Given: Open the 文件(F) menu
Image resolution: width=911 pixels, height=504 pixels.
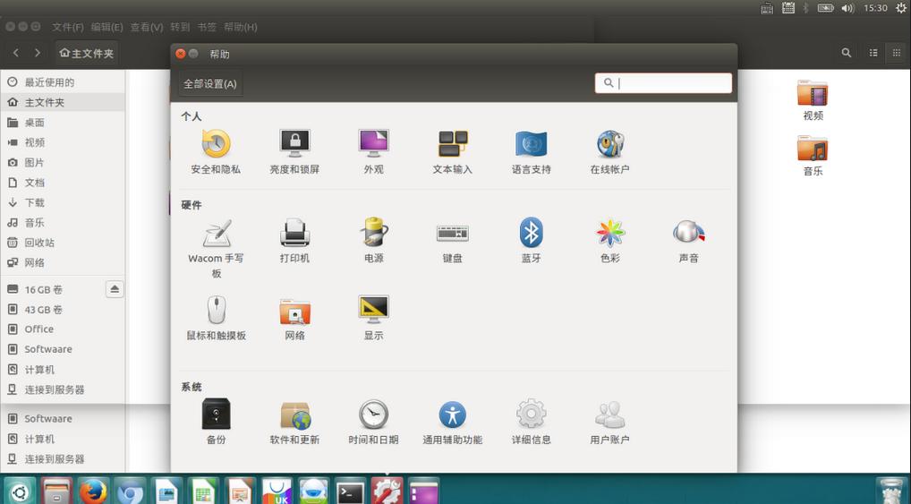Looking at the screenshot, I should [x=68, y=27].
